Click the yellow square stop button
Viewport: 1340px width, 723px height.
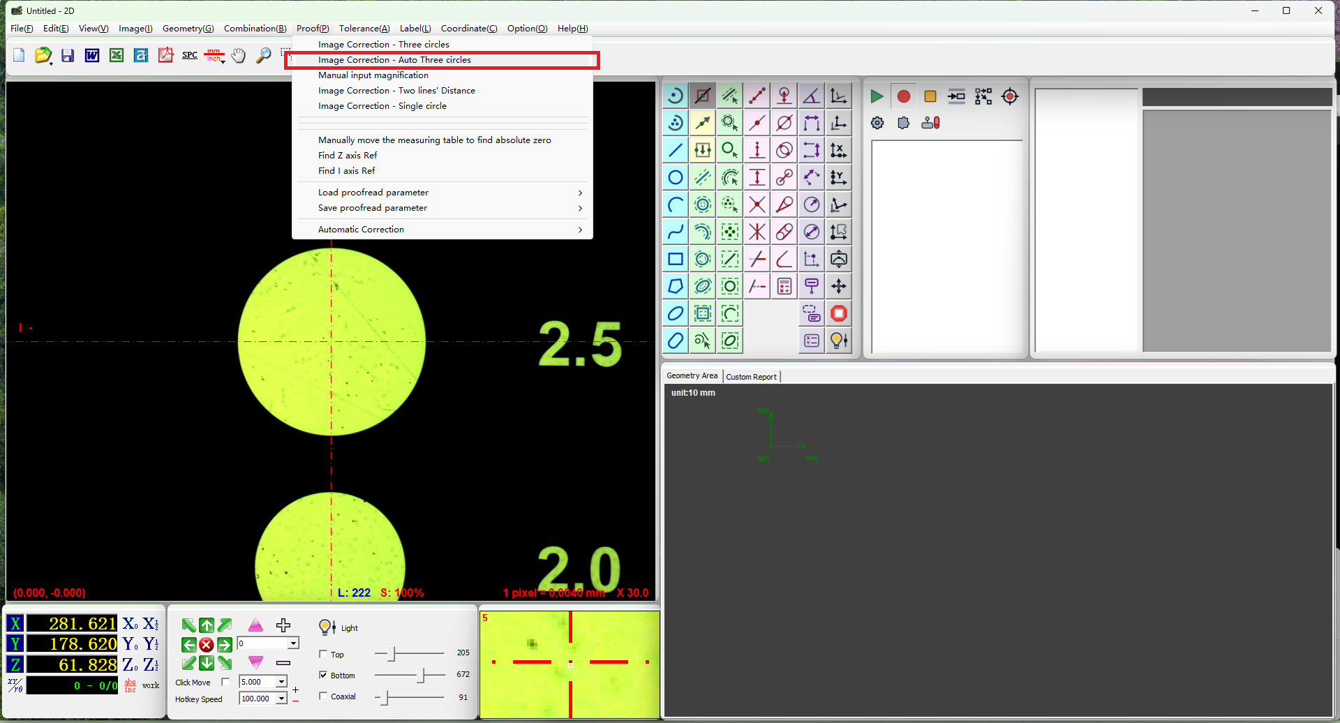click(930, 96)
